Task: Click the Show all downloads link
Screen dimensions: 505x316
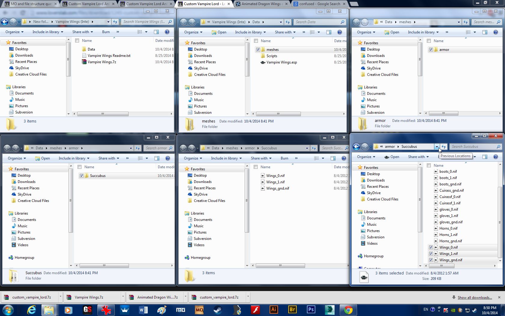Action: [x=475, y=297]
